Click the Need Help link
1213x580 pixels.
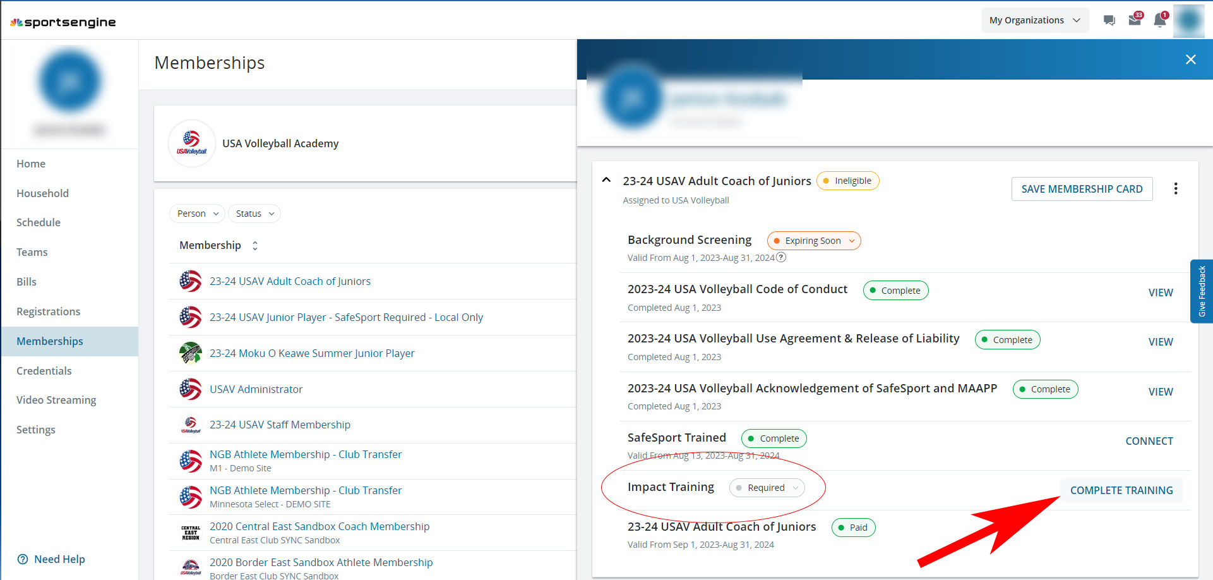pyautogui.click(x=59, y=559)
